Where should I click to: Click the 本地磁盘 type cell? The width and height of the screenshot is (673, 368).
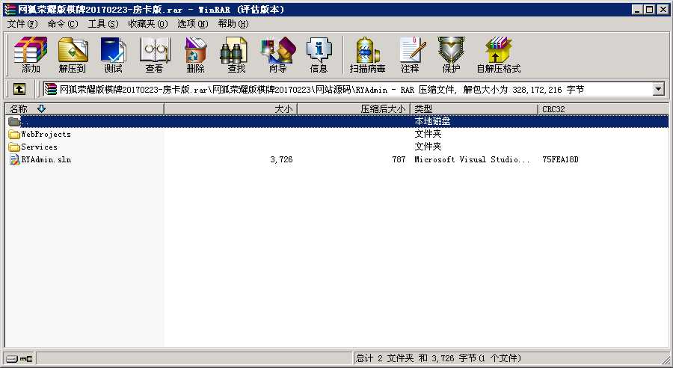click(432, 121)
